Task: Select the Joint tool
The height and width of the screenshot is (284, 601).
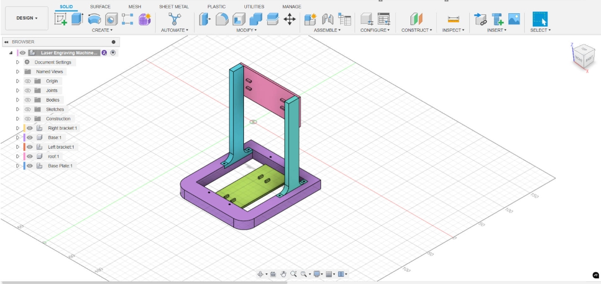Action: [x=327, y=19]
